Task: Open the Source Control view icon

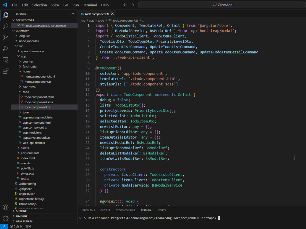Action: [x=6, y=37]
